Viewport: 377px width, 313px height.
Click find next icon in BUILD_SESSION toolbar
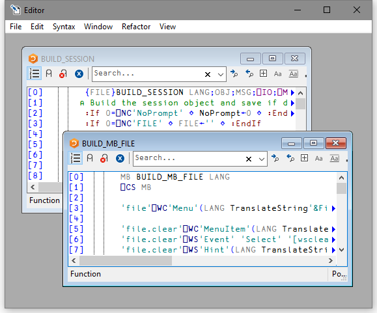pos(234,74)
